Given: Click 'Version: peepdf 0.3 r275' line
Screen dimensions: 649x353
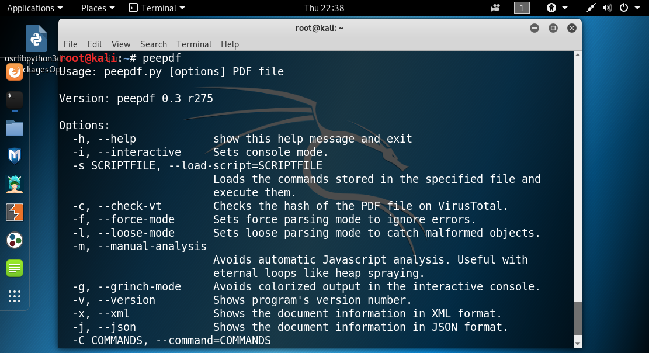Looking at the screenshot, I should click(x=136, y=99).
